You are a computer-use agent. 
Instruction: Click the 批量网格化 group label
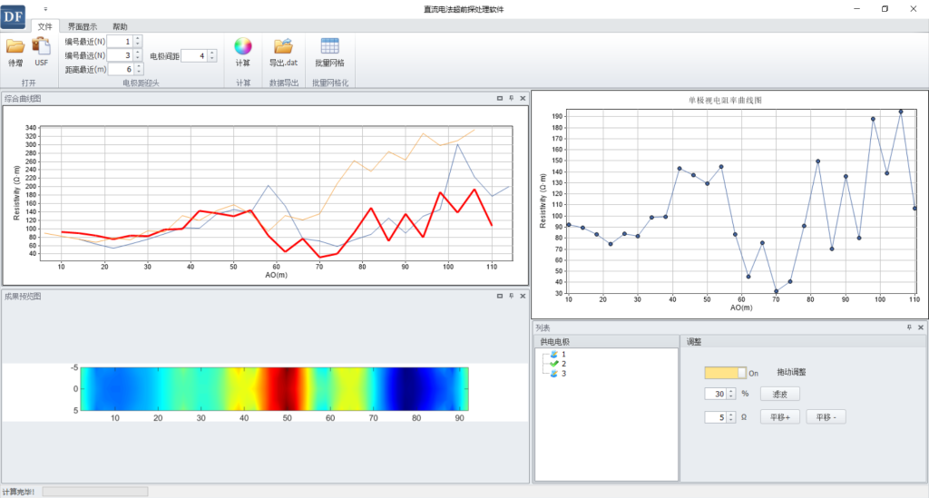[x=330, y=83]
